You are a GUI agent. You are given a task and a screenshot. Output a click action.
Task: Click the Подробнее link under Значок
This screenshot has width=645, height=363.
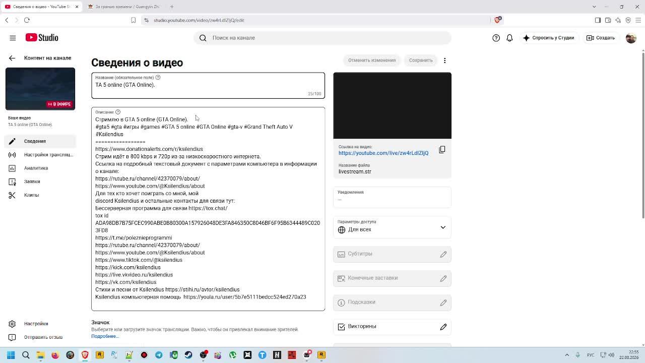(105, 336)
